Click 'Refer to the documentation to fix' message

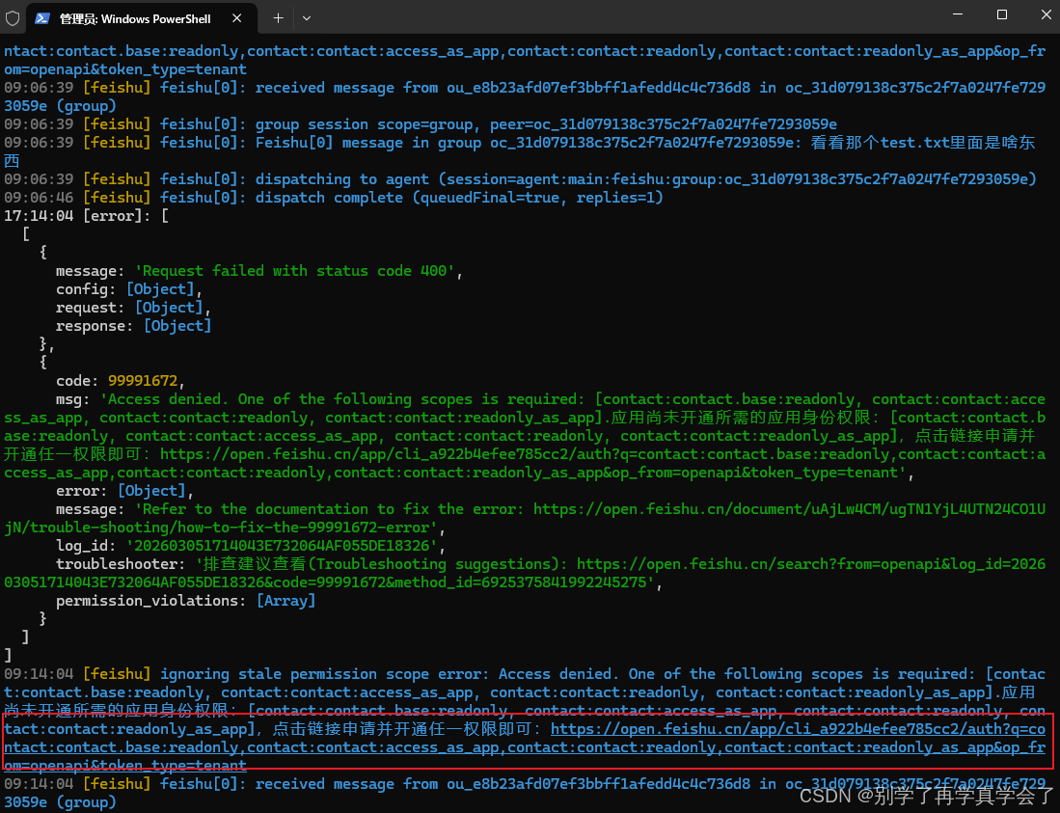coord(525,518)
